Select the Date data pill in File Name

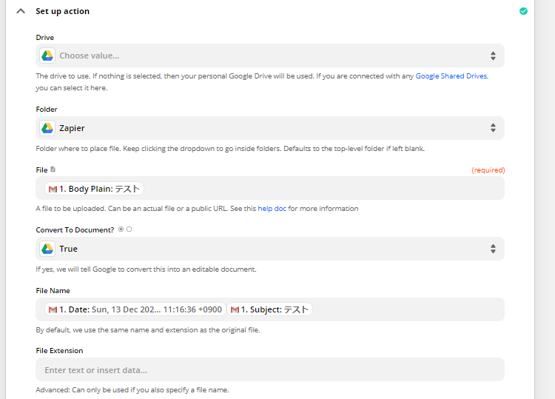[135, 309]
